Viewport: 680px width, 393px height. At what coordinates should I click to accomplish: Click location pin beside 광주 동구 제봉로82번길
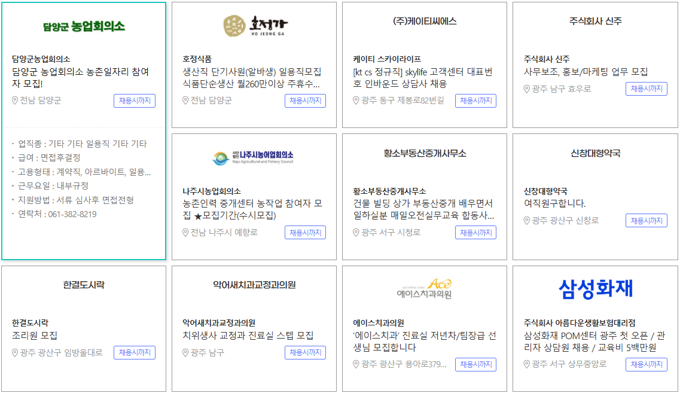tap(356, 100)
